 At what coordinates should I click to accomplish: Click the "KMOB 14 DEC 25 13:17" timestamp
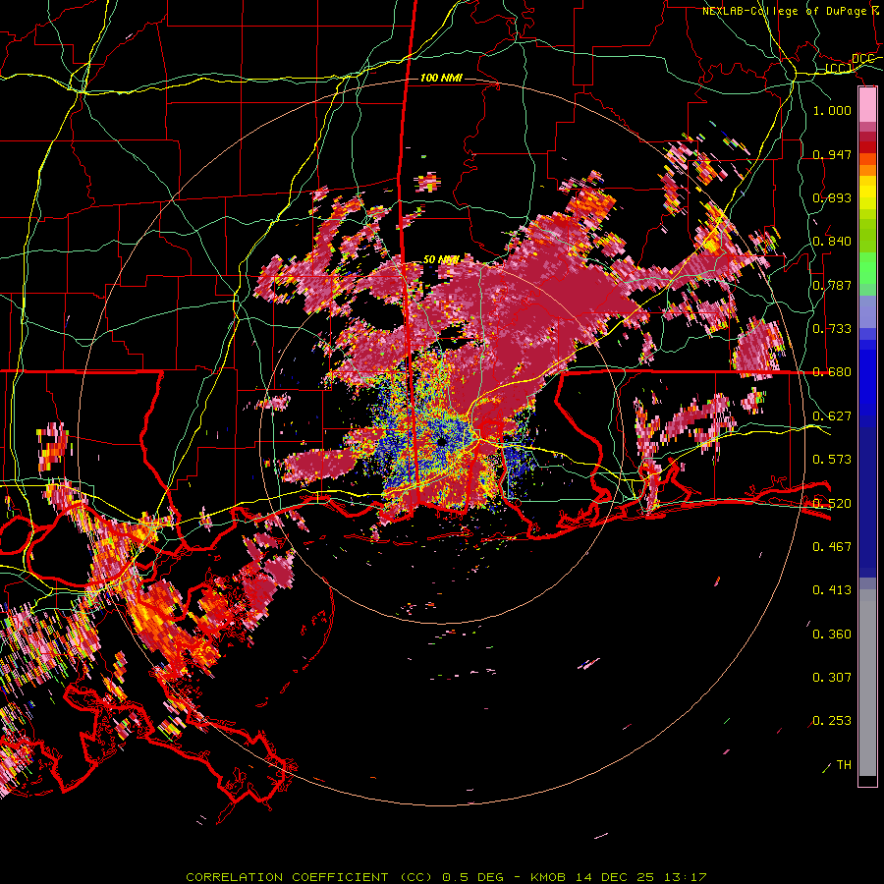[619, 877]
